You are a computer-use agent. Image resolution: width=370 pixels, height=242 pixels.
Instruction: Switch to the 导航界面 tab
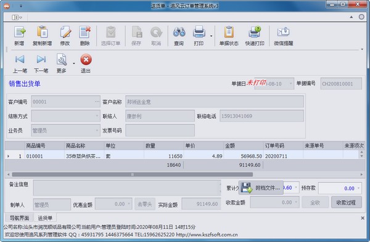(x=19, y=218)
